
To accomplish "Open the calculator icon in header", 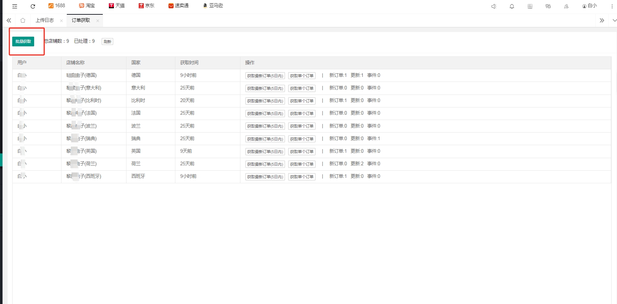I will 530,6.
